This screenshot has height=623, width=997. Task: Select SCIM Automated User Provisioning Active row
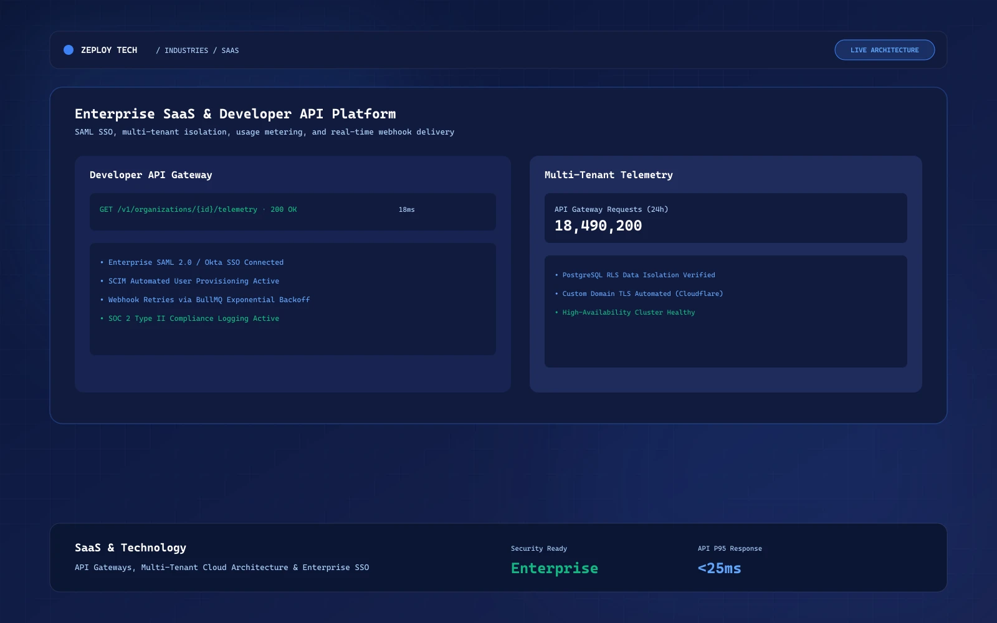click(189, 281)
